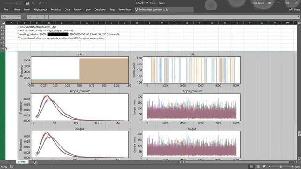Click the effective samples warning text
The image size is (301, 169).
tap(61, 38)
